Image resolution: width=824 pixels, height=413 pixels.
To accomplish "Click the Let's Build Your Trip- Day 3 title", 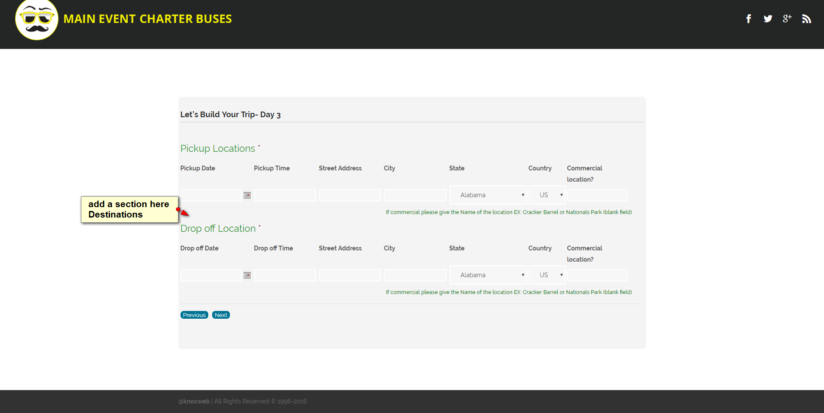I will tap(230, 115).
